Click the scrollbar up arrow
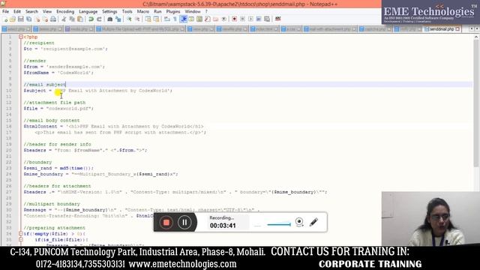 (x=475, y=37)
